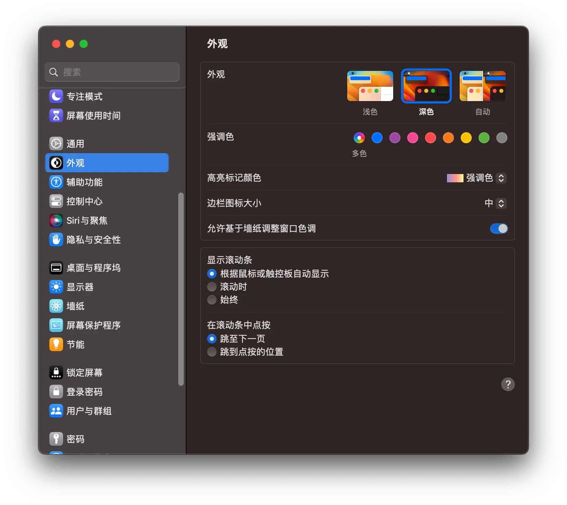567x505 pixels.
Task: Open Siri与聚焦 sidebar label
Action: 87,221
